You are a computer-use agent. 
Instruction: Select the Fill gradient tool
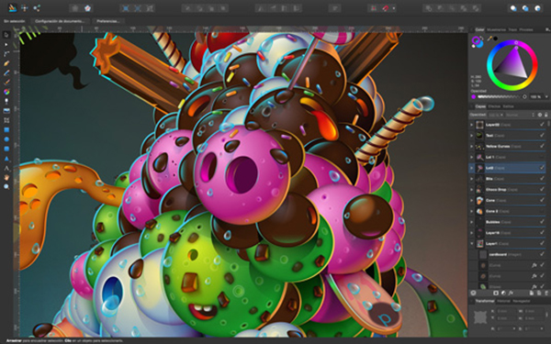point(6,92)
